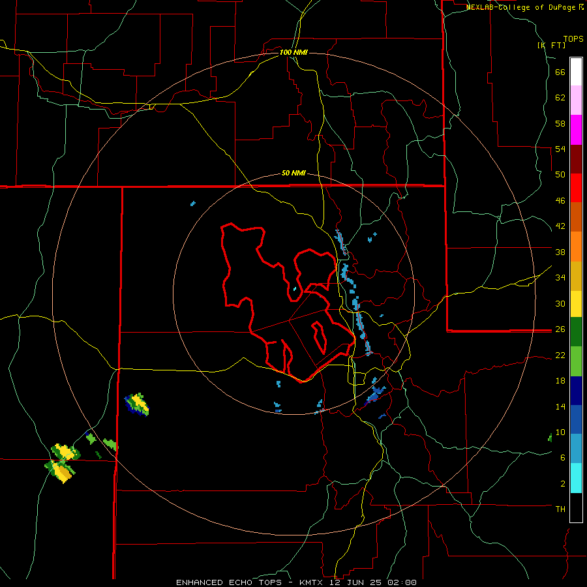
Task: Click the '50 NMI' range ring label
Action: pyautogui.click(x=294, y=173)
